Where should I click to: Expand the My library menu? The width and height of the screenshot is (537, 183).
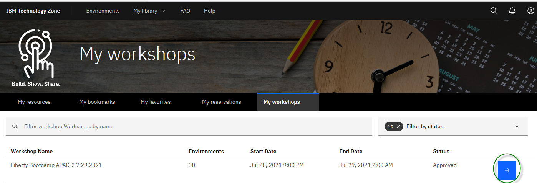click(149, 11)
